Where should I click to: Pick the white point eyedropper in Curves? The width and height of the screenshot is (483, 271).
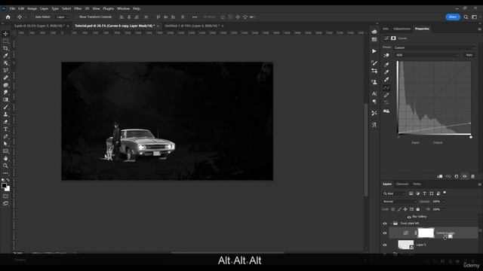pos(386,80)
